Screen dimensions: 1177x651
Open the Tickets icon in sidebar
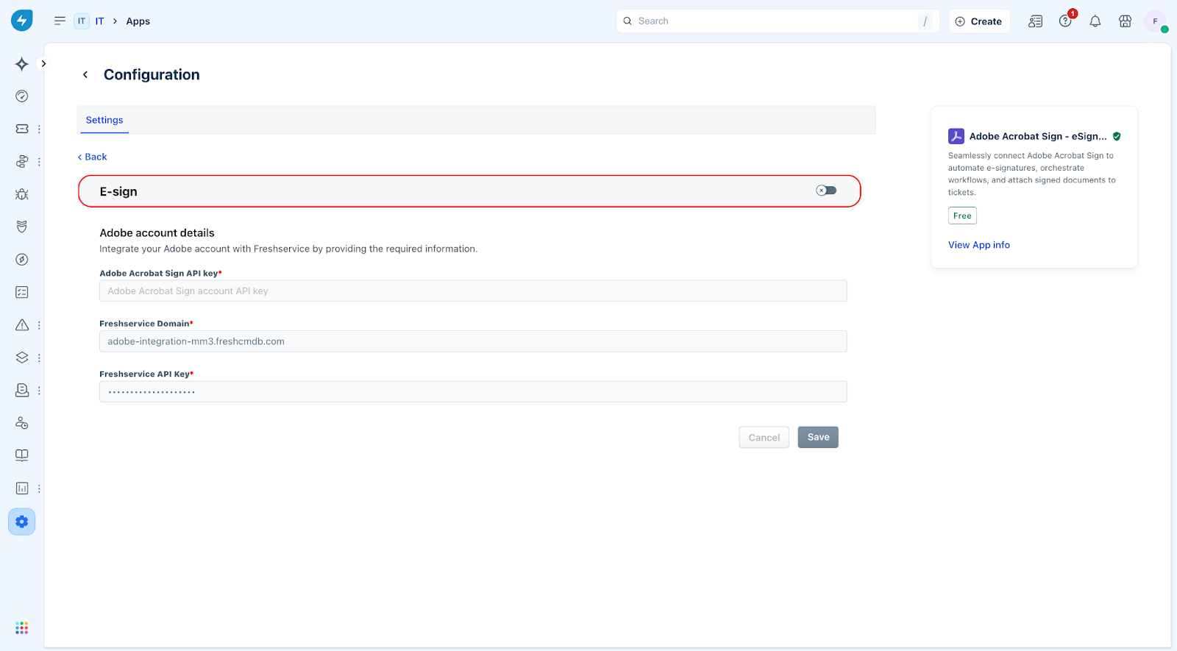[x=22, y=129]
